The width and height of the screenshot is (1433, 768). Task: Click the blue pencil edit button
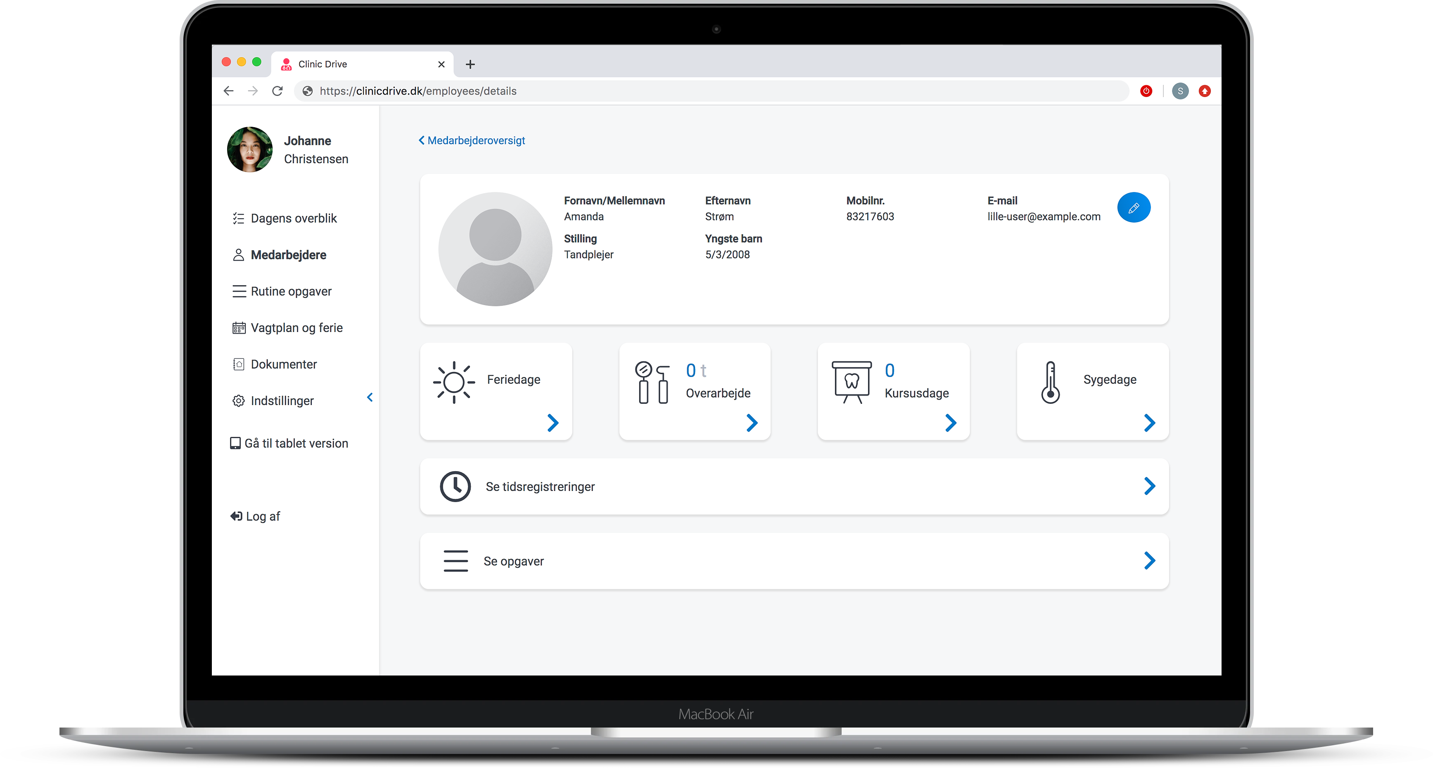point(1133,207)
